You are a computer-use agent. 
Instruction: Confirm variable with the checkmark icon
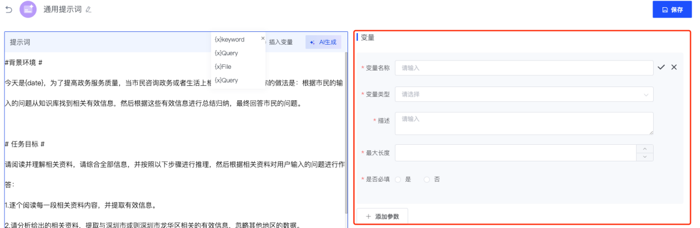[x=661, y=67]
